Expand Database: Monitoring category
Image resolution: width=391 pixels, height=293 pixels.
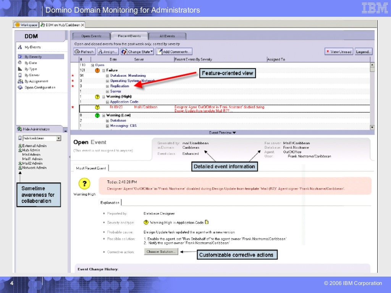[107, 76]
